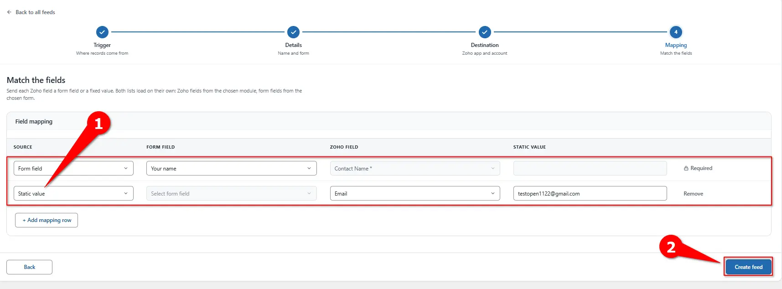The image size is (782, 289).
Task: Click the Back button
Action: (x=29, y=267)
